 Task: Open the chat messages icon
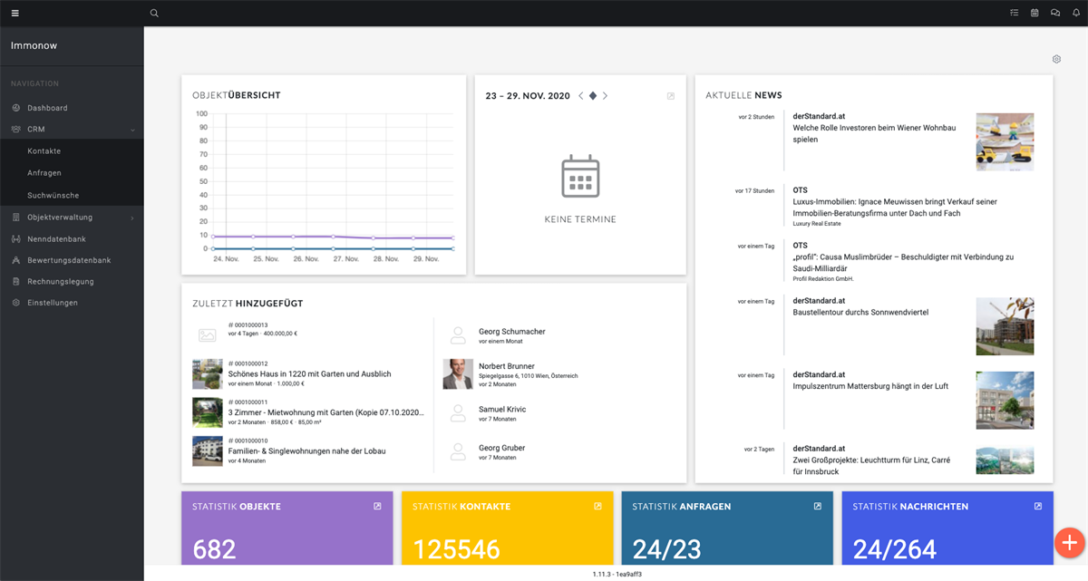[1055, 13]
